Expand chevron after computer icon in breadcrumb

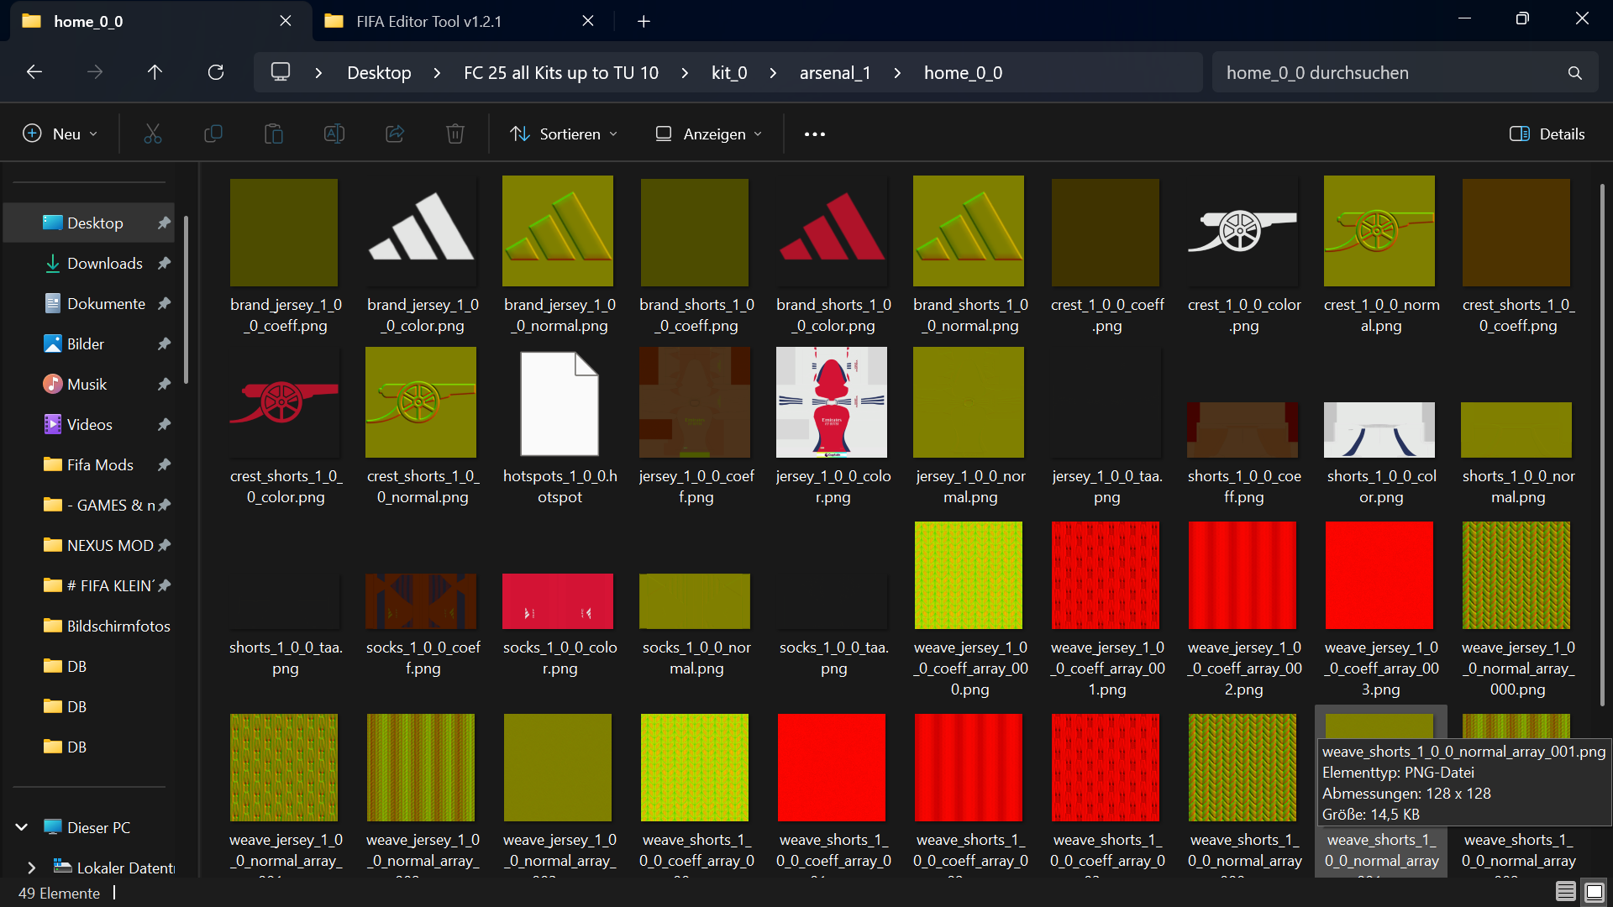tap(318, 73)
